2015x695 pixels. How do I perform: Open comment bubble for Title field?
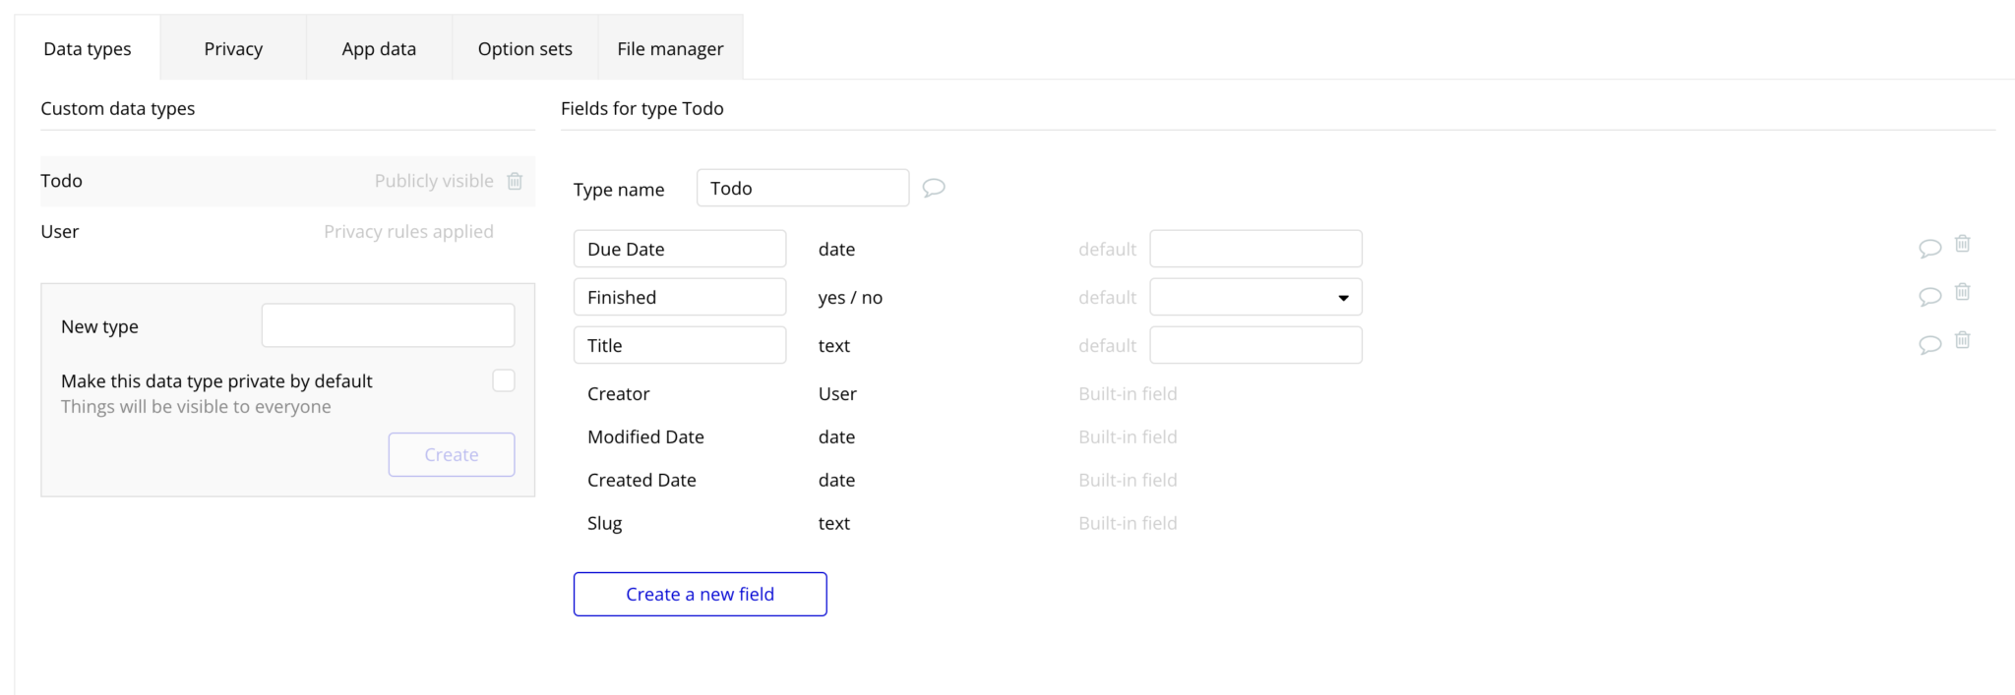point(1929,344)
